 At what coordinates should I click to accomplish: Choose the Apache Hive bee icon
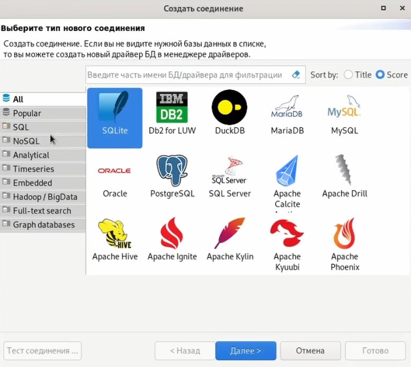tap(114, 233)
